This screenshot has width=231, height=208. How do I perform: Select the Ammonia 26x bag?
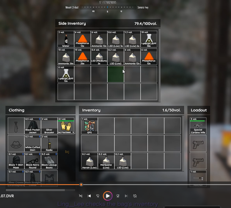coord(66,57)
